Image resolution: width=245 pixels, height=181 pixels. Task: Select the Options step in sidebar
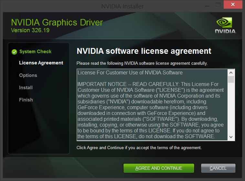click(x=28, y=75)
